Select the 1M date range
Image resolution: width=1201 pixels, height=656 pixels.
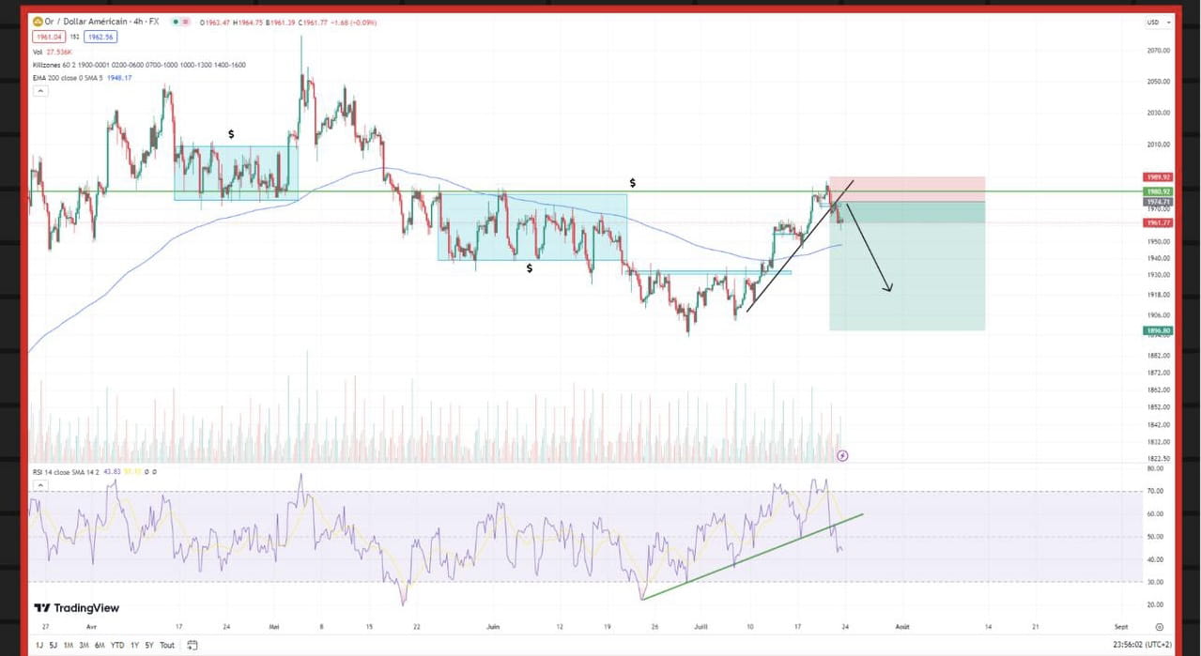coord(69,645)
